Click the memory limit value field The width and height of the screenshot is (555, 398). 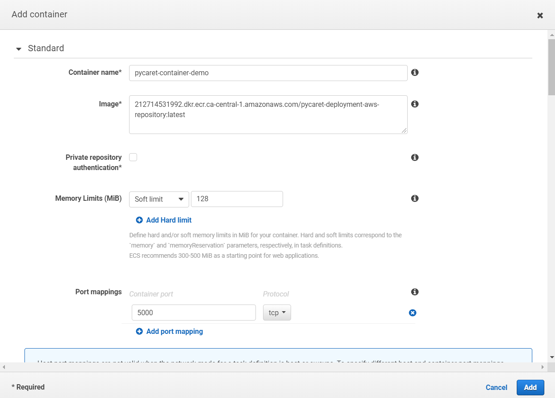(237, 199)
